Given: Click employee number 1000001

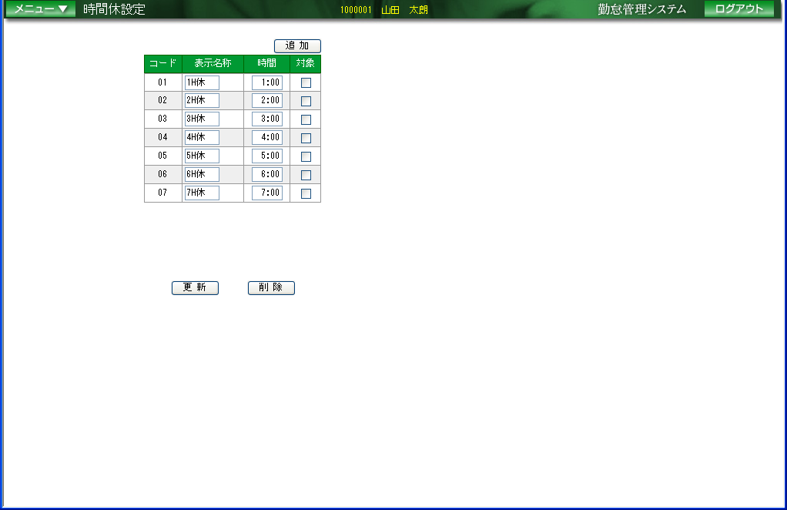Looking at the screenshot, I should (x=356, y=10).
